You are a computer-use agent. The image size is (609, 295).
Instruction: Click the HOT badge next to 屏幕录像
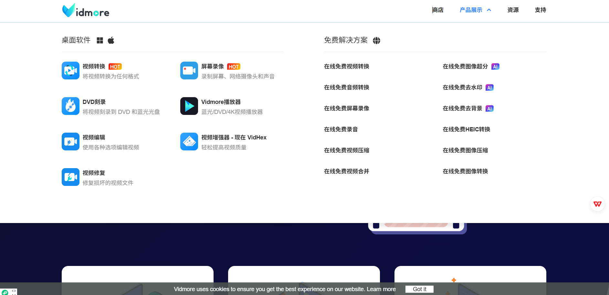(234, 67)
